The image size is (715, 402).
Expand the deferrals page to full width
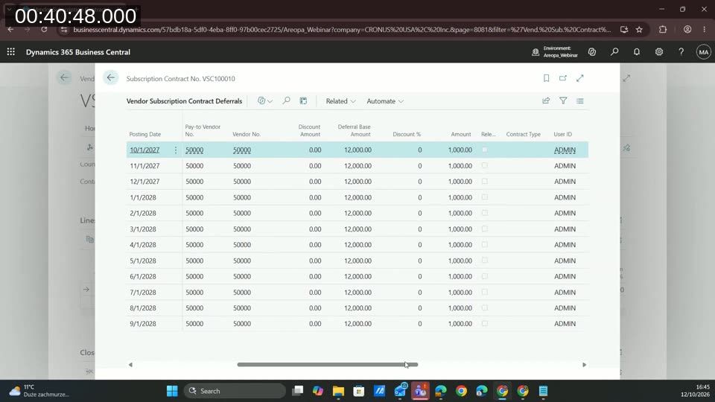tap(579, 78)
